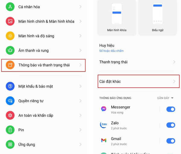
Task: Tap the blue eye Quyền riêng tư icon
Action: [x=10, y=101]
